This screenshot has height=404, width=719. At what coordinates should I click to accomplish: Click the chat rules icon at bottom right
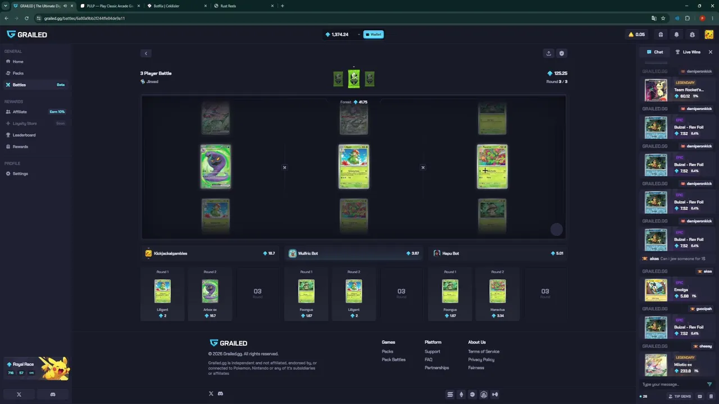711,397
